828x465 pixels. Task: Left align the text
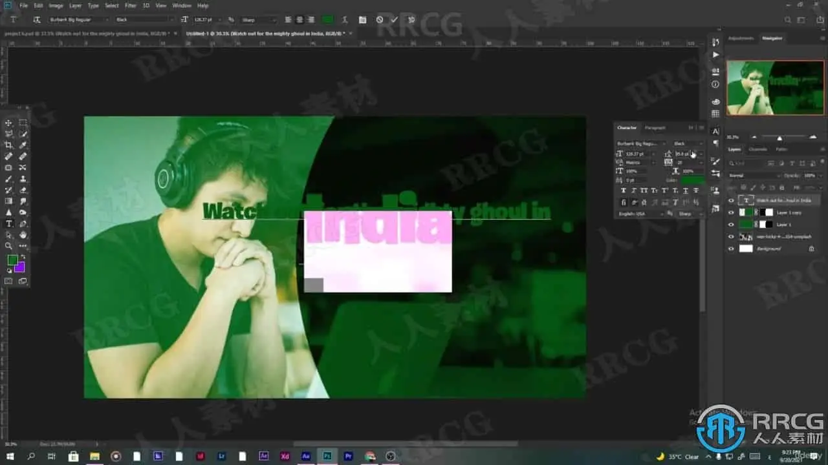click(287, 20)
